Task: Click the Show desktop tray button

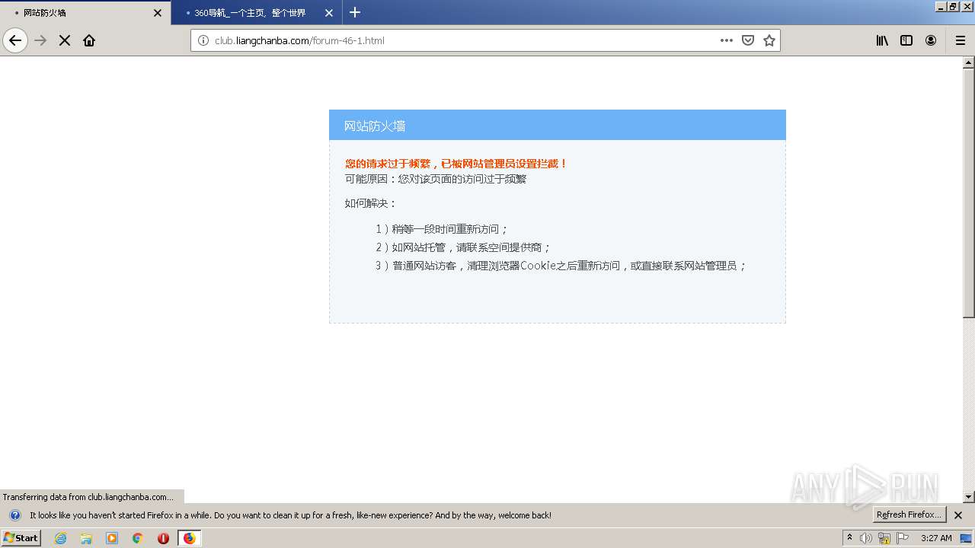Action: coord(967,538)
